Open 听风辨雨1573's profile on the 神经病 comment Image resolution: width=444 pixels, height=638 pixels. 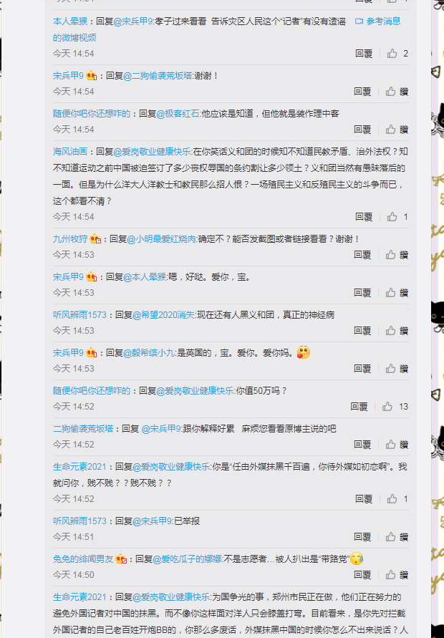click(x=79, y=314)
